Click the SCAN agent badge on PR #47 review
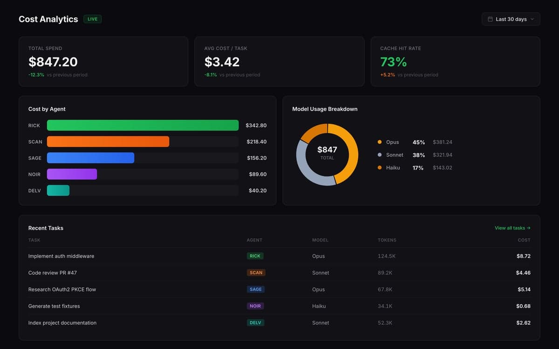The image size is (559, 349). tap(256, 273)
